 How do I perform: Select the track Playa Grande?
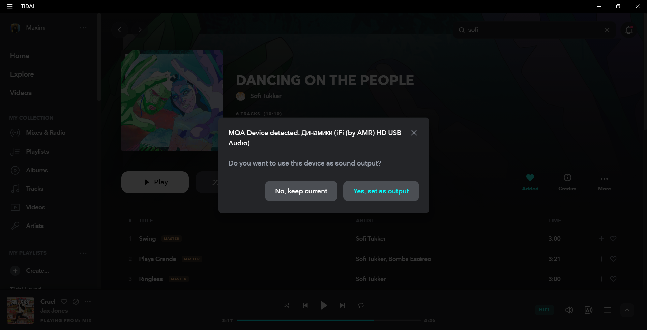click(x=157, y=259)
